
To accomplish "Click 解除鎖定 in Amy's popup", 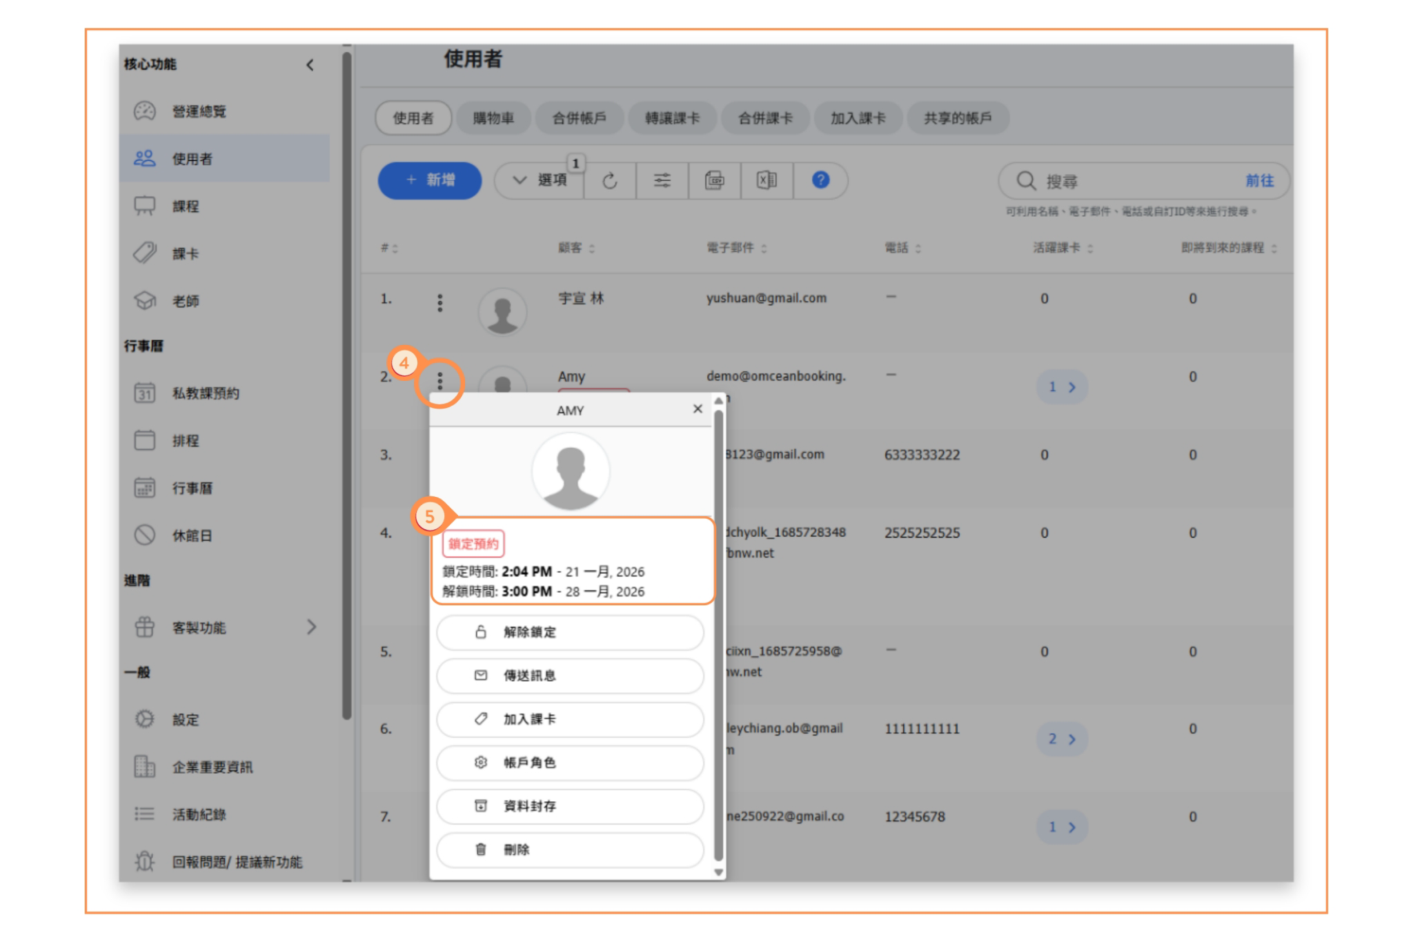I will click(x=570, y=632).
